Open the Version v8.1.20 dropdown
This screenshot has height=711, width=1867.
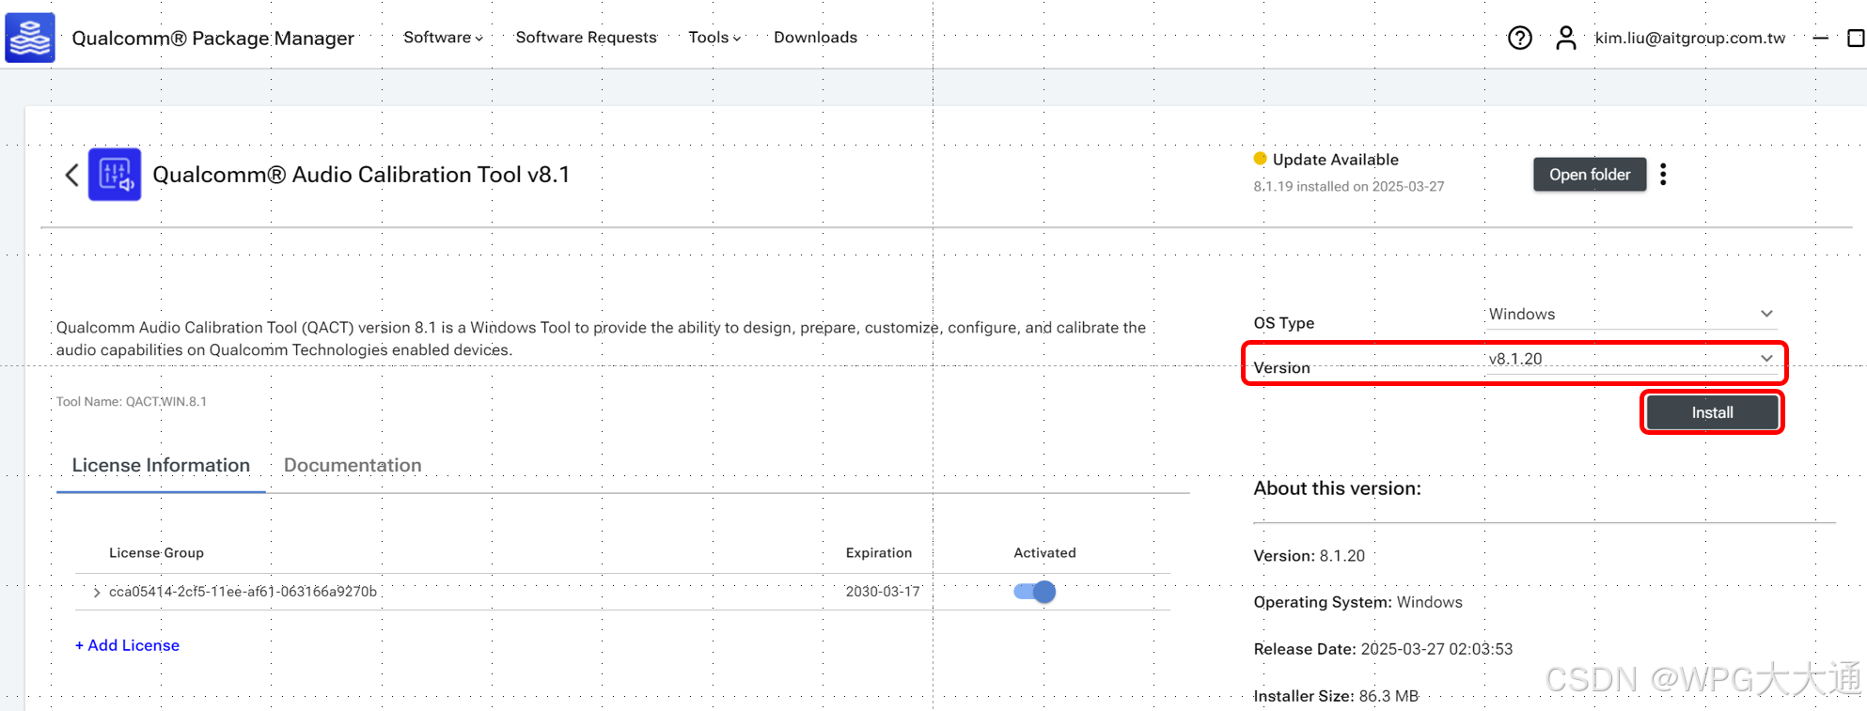click(x=1631, y=359)
